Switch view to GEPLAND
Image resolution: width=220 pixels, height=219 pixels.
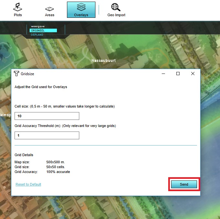click(38, 34)
